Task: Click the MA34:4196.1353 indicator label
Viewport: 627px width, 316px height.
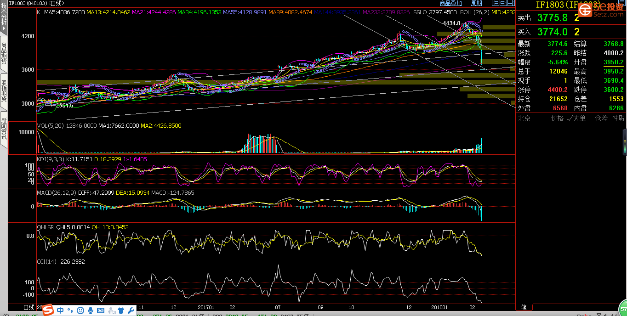Action: pos(199,12)
